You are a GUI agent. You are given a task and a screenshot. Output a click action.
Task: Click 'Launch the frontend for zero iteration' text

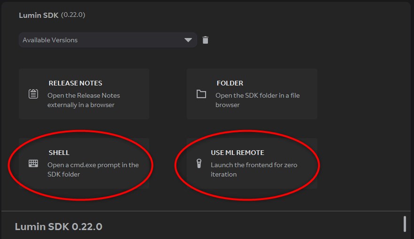click(254, 170)
